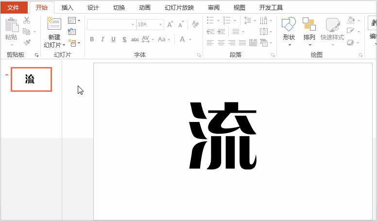Viewport: 377px width, 221px height.
Task: Toggle Underline formatting
Action: 114,39
